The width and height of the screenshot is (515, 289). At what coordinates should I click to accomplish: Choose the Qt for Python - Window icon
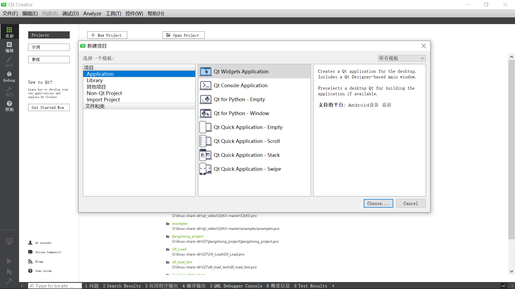point(206,113)
